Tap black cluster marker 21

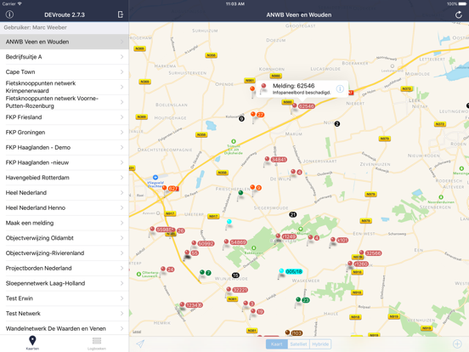[293, 214]
